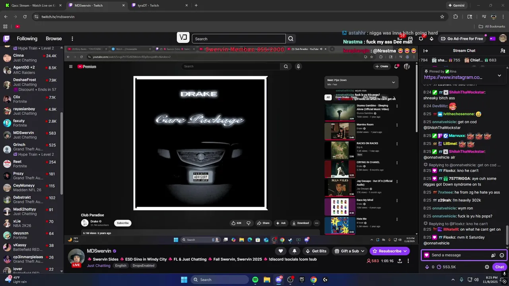Open chat settings gear icon
The height and width of the screenshot is (286, 509).
[487, 267]
